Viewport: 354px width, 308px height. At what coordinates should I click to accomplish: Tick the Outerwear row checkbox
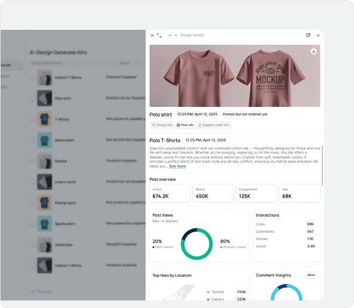click(32, 244)
